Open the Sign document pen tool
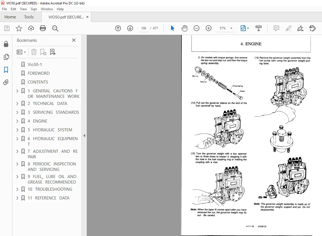Viewport: 322px width, 236px height. coord(300,28)
